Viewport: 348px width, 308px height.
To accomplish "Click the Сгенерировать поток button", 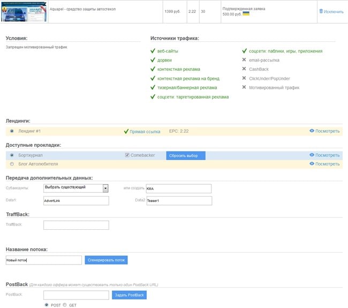I will [x=106, y=260].
